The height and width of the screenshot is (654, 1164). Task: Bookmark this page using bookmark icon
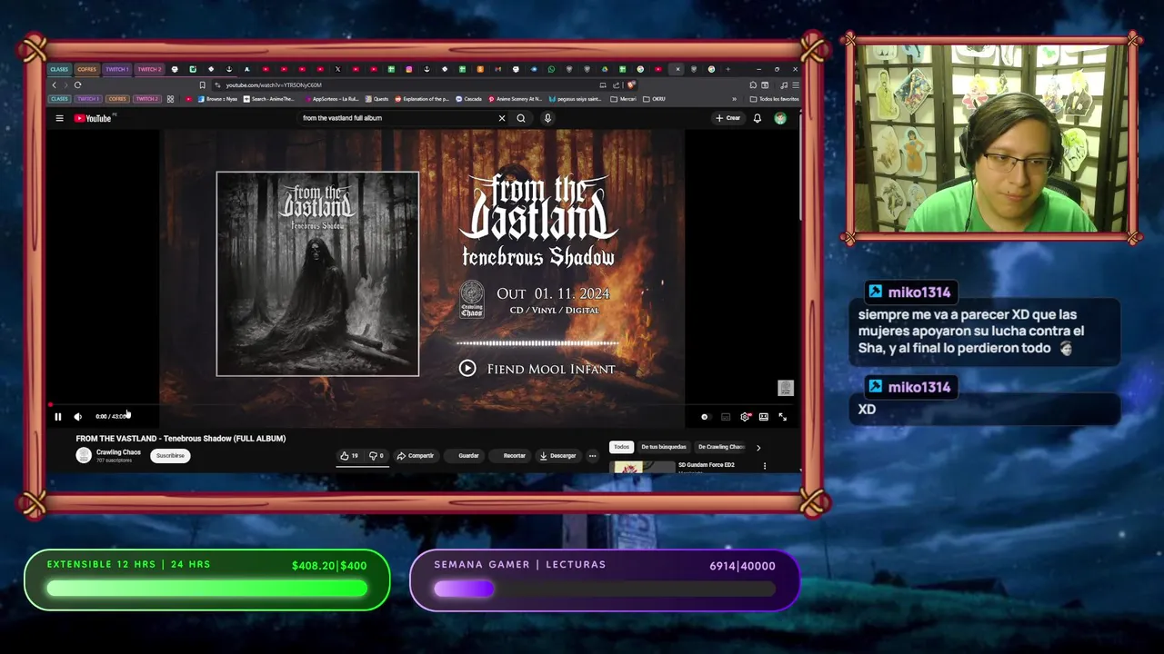tap(202, 85)
